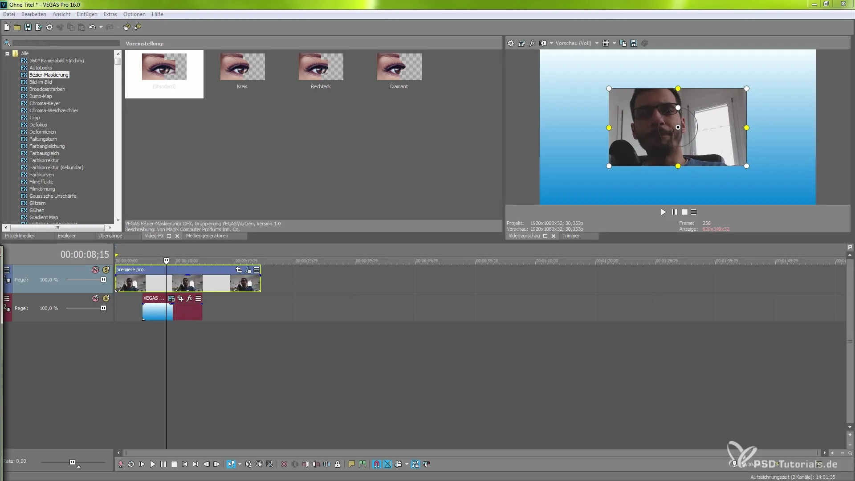Switch to the Projektmedien tab
Image resolution: width=855 pixels, height=481 pixels.
(x=20, y=236)
